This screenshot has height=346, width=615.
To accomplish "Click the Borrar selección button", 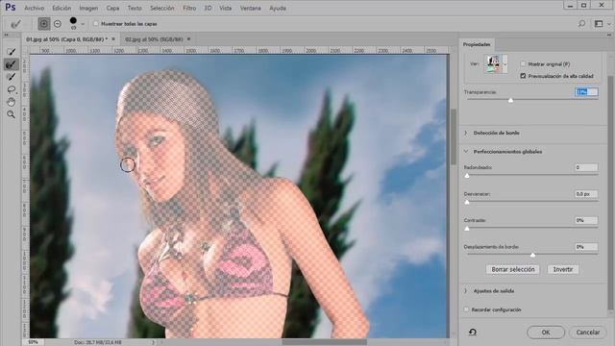I will coord(513,269).
